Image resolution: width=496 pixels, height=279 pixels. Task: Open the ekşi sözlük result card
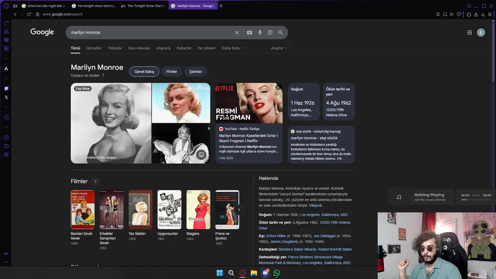(321, 145)
